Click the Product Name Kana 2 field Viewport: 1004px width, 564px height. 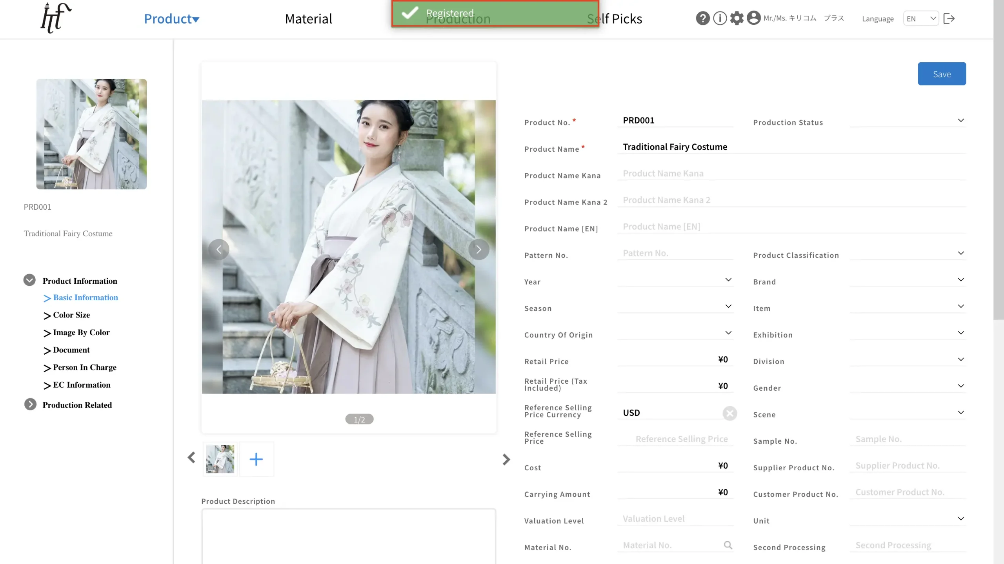coord(791,200)
